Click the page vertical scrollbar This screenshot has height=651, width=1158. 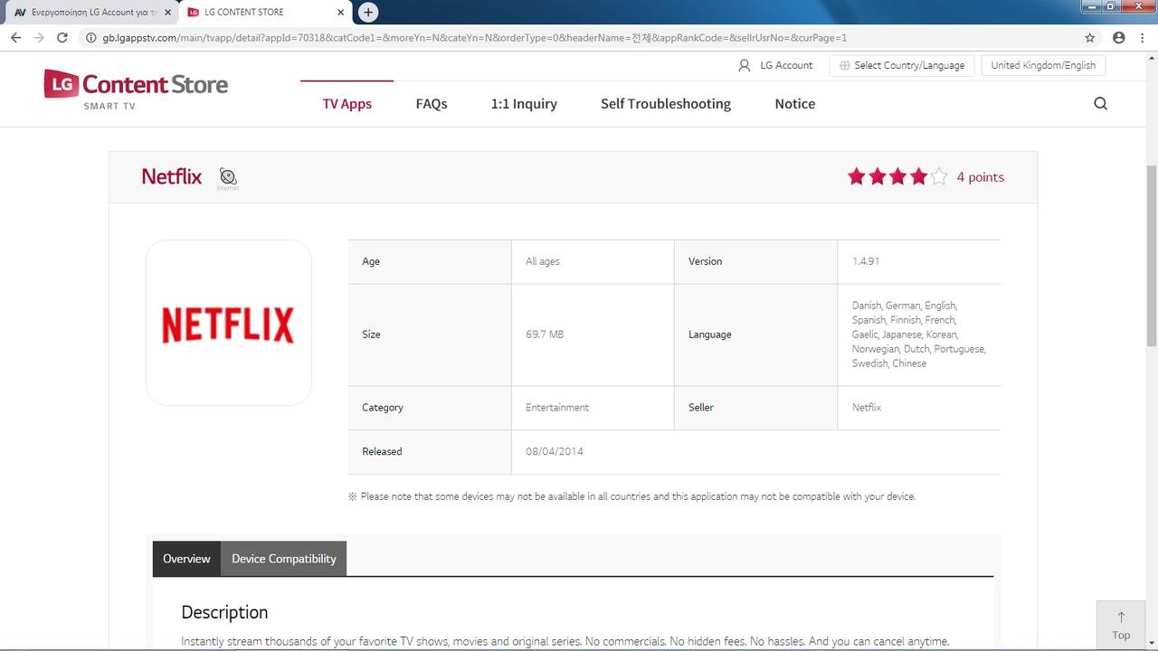click(x=1152, y=255)
